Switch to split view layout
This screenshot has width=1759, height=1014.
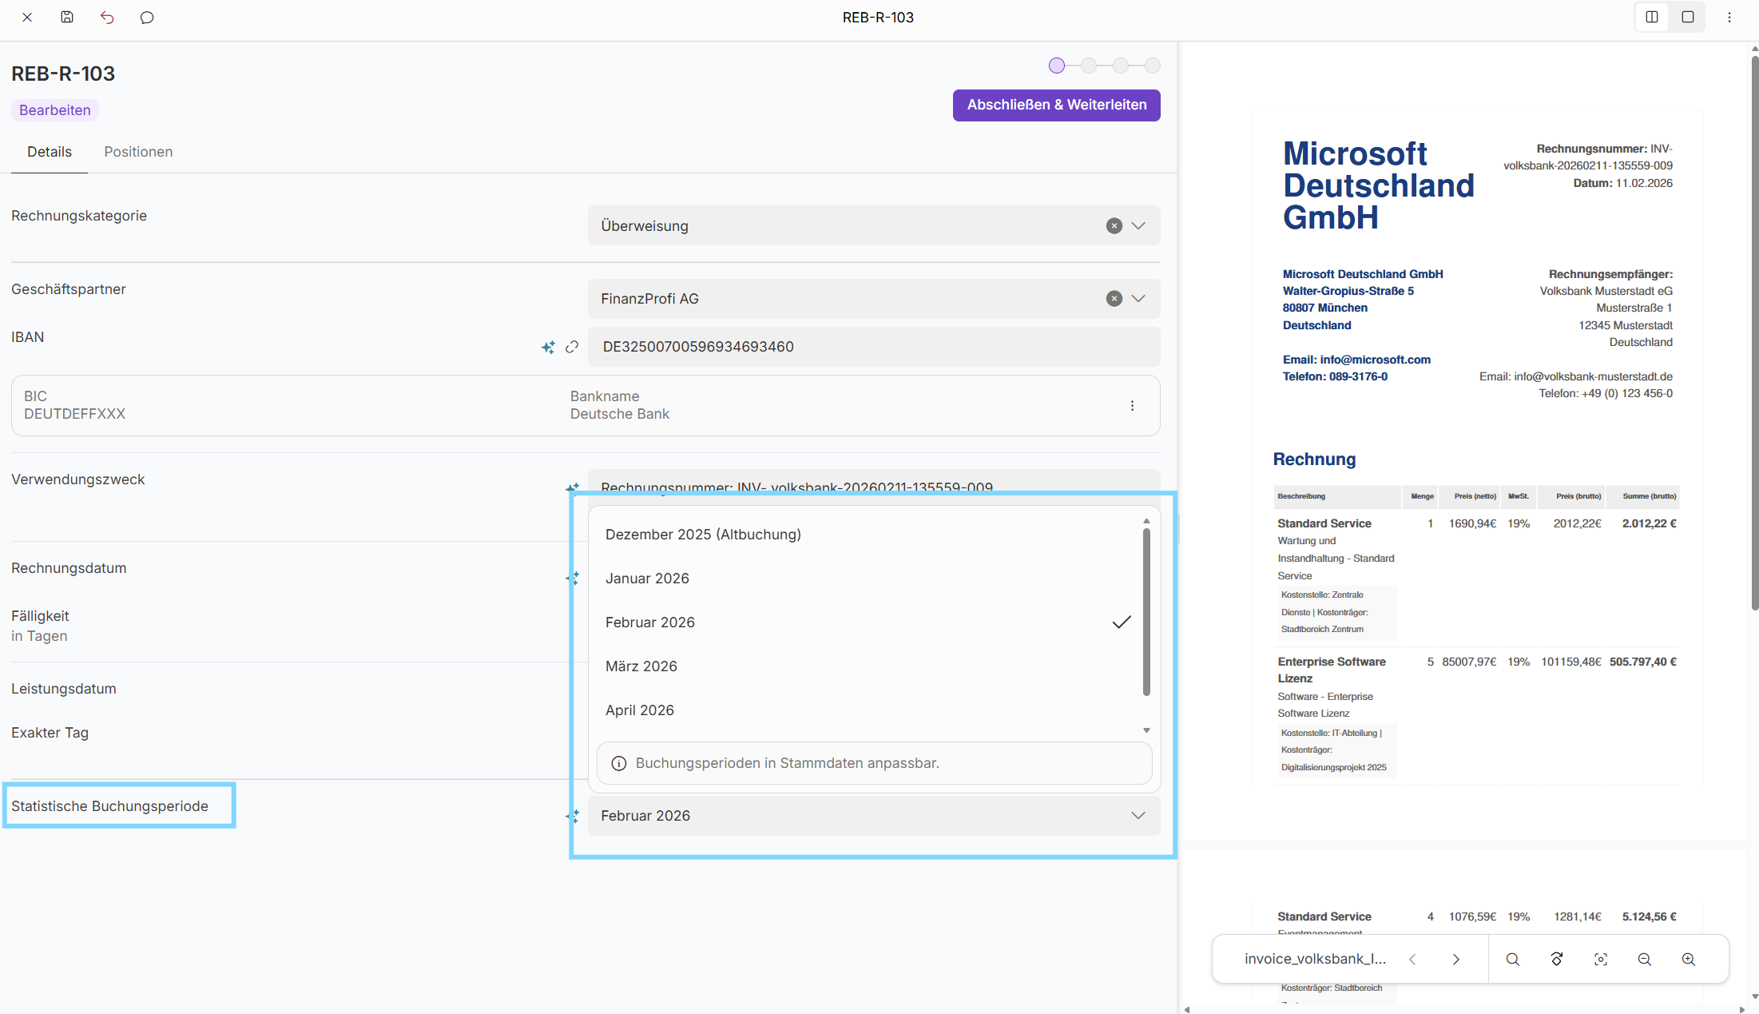tap(1652, 17)
